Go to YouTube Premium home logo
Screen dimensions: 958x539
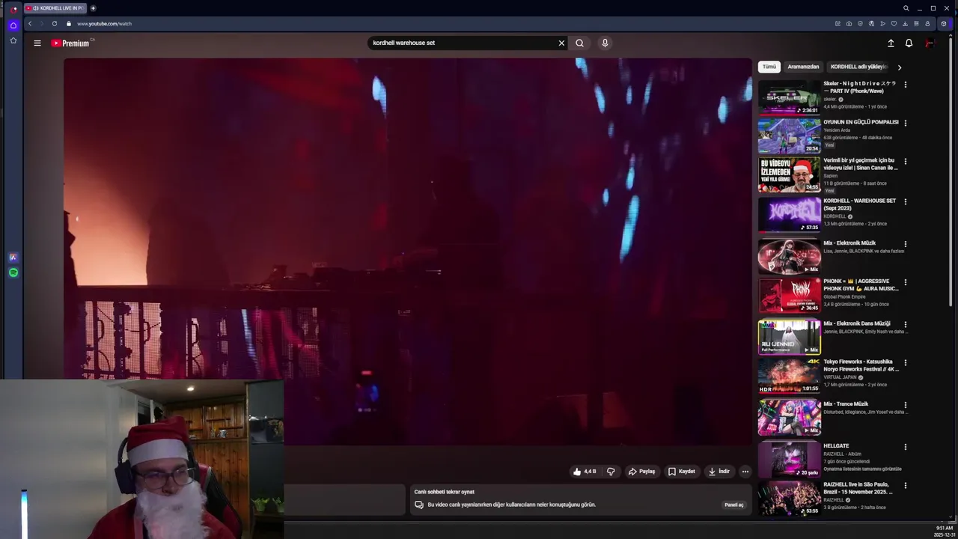[70, 43]
